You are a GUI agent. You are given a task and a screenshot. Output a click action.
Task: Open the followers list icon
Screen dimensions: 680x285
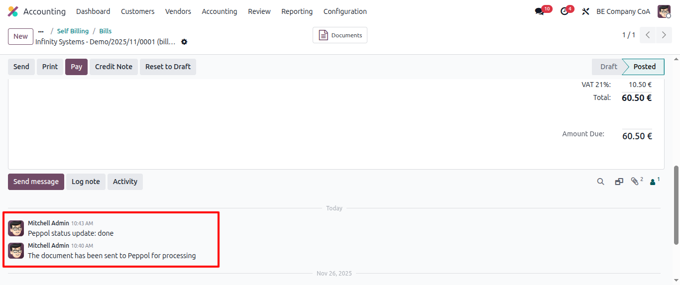653,182
